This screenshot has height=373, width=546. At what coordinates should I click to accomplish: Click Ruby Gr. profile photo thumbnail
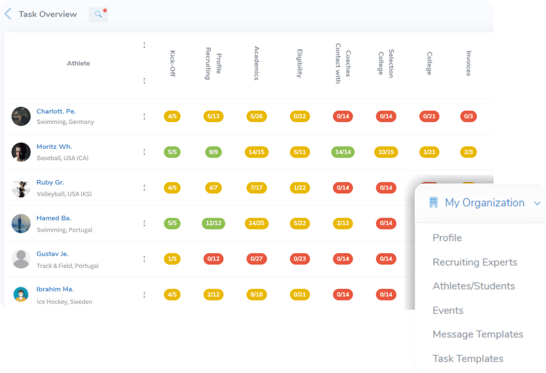tap(21, 188)
